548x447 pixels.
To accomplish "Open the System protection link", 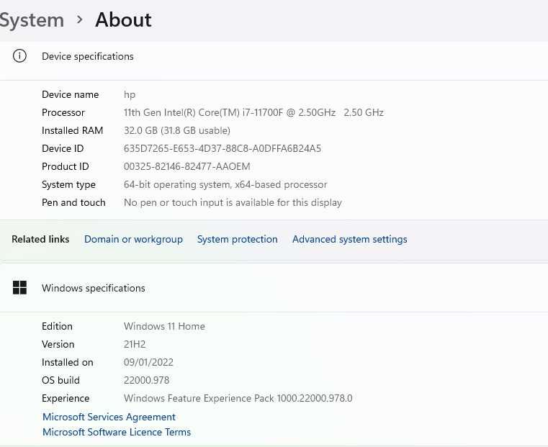I will (x=237, y=239).
